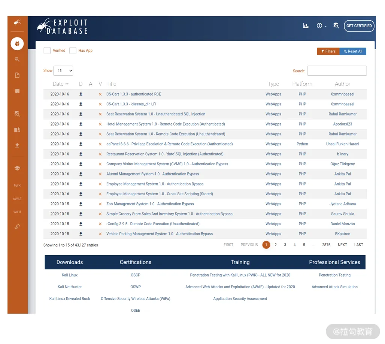Go to page 4 of results
385x344 pixels.
[x=294, y=245]
